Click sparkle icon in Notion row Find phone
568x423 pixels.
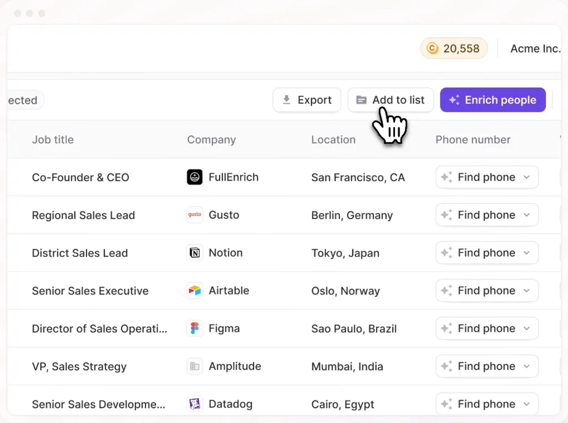point(447,253)
